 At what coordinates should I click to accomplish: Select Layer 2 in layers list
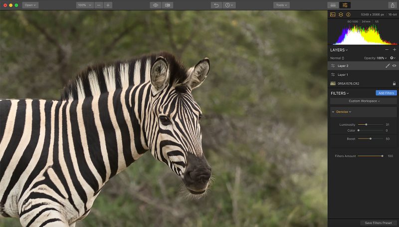point(363,66)
